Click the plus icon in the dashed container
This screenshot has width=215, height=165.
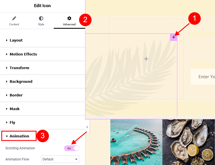[x=146, y=59]
